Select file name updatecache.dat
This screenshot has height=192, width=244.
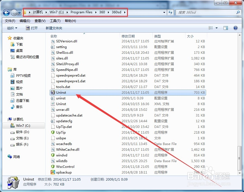pyautogui.click(x=69, y=115)
